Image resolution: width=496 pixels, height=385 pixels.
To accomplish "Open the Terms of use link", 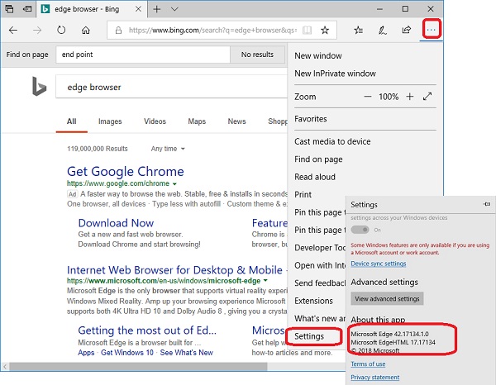I will pos(368,364).
